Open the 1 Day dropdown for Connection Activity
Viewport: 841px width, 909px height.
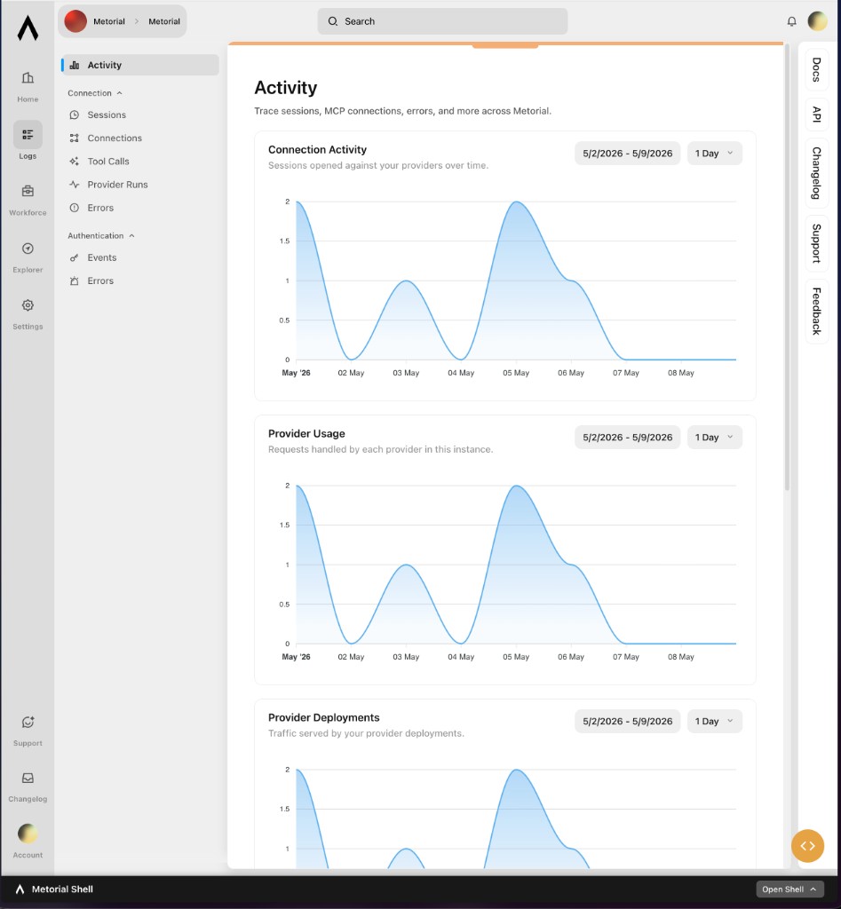coord(714,153)
